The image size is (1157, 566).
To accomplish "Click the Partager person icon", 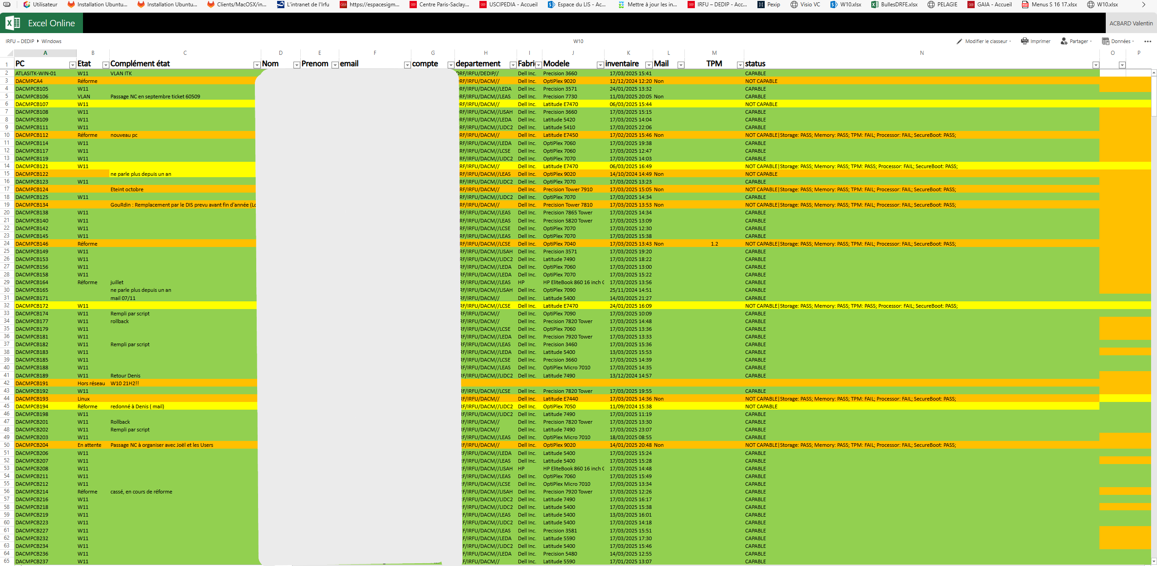I will click(1064, 41).
